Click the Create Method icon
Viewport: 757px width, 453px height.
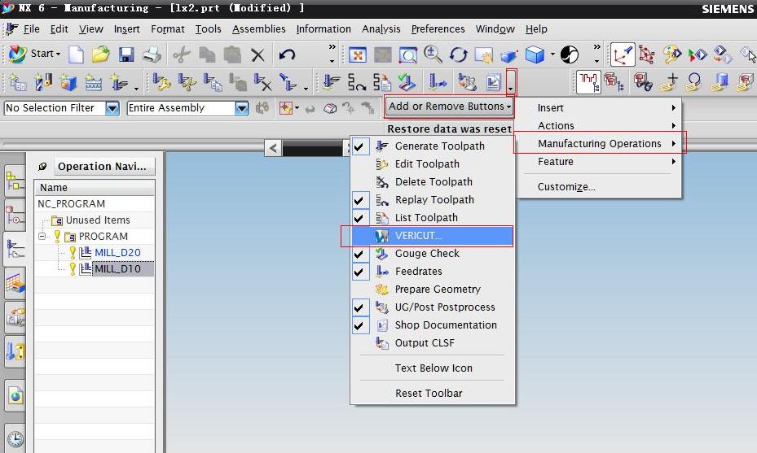(93, 82)
